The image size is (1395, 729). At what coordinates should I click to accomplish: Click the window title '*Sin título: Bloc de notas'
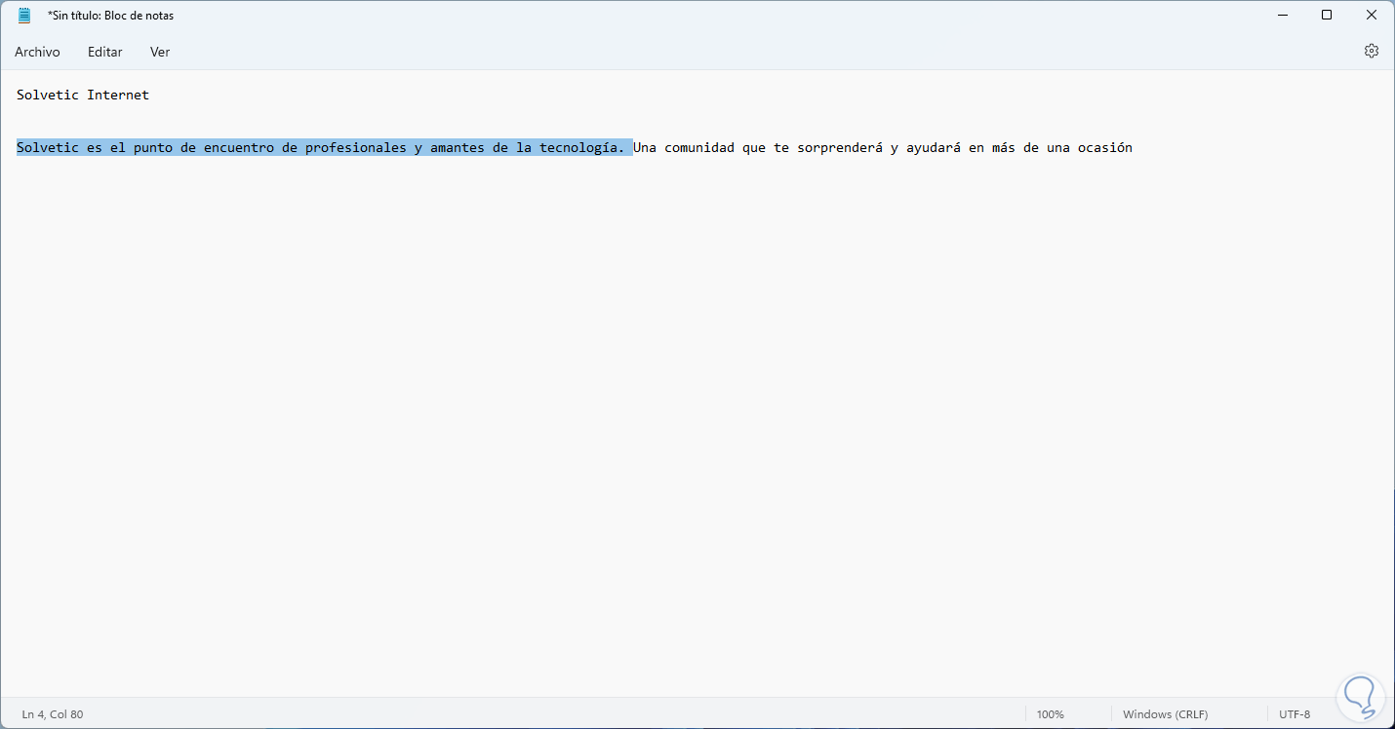[110, 16]
